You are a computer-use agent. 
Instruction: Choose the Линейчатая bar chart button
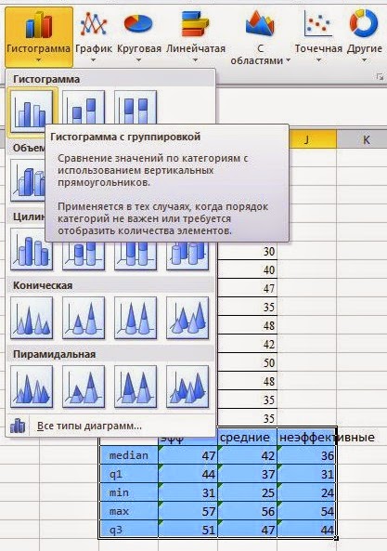coord(196,37)
